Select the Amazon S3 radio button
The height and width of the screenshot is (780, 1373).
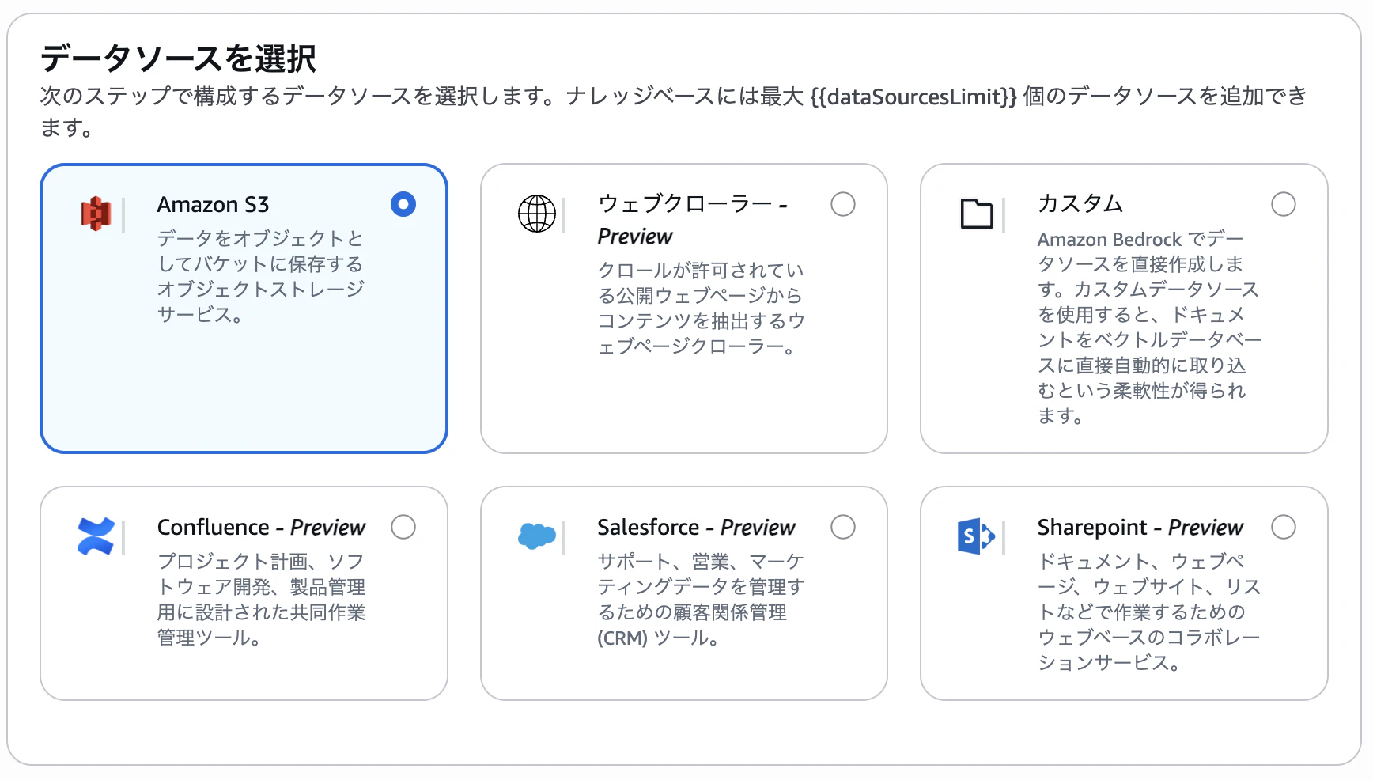click(x=403, y=204)
